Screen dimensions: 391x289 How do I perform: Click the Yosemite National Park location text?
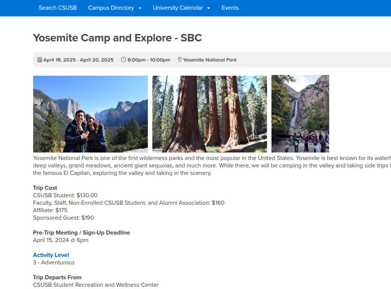click(210, 60)
